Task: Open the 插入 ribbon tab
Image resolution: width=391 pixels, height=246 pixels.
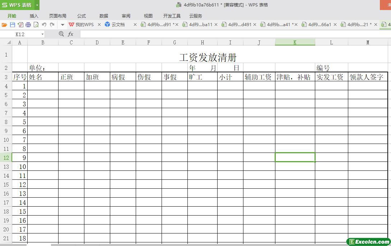Action: (x=34, y=16)
